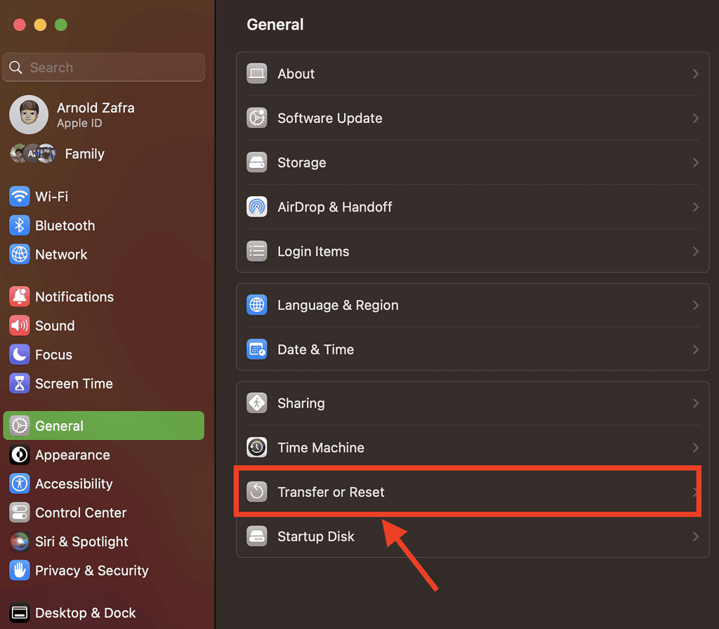
Task: Click the Transfer or Reset icon
Action: point(256,492)
